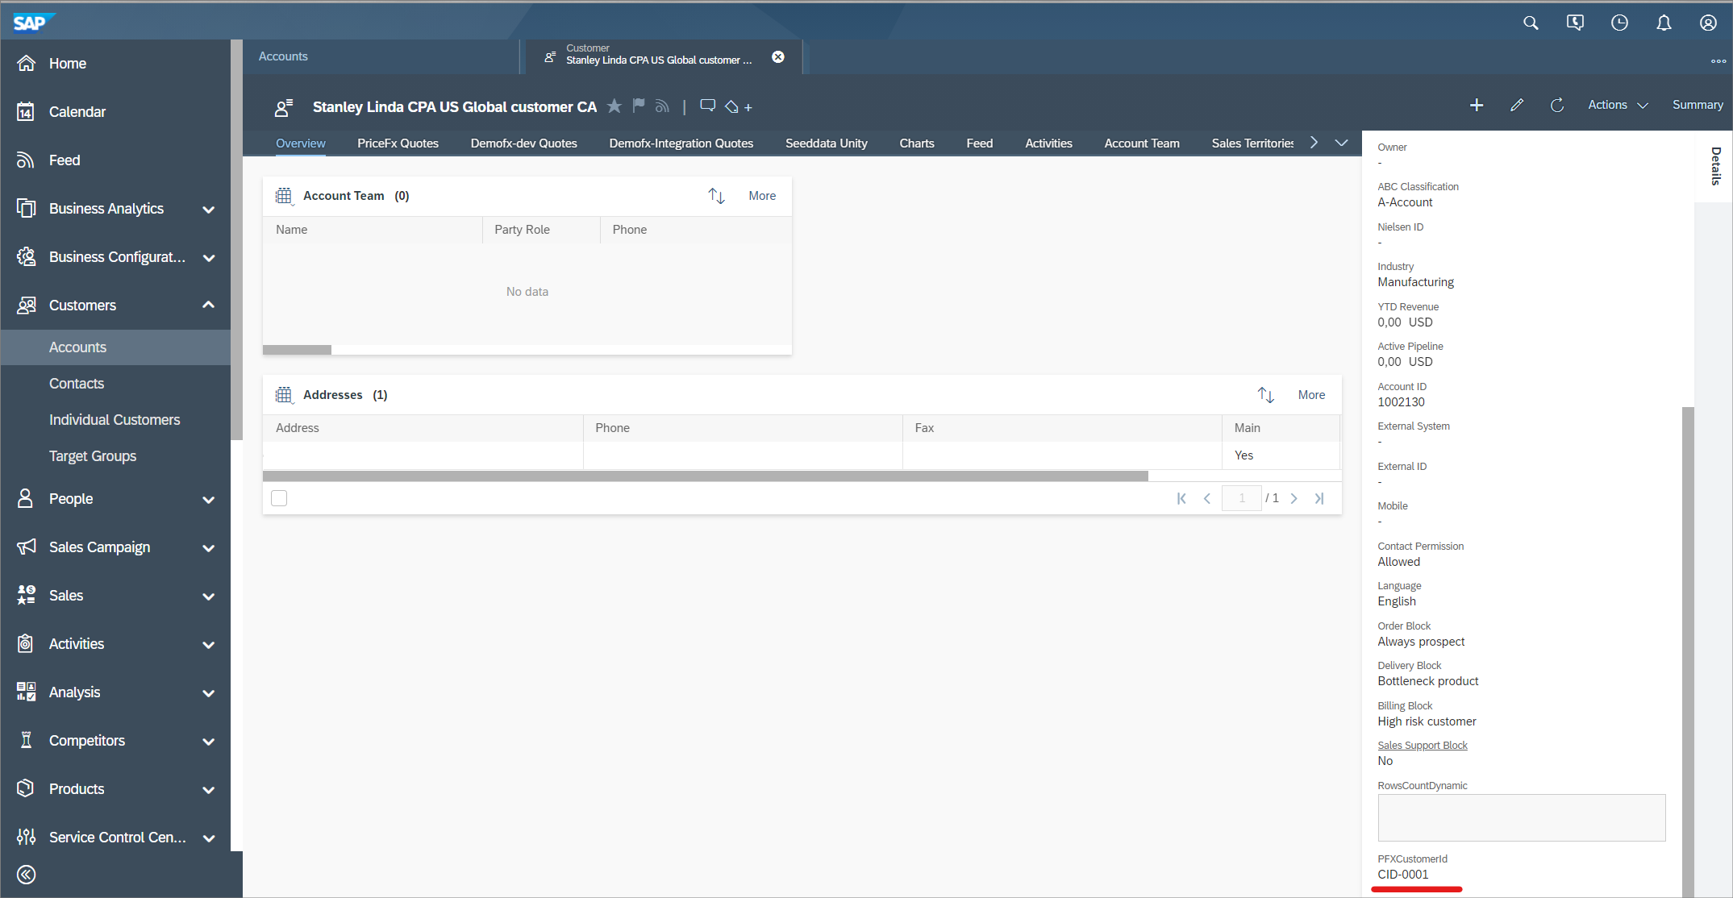Click the flag icon in account header

(x=639, y=106)
